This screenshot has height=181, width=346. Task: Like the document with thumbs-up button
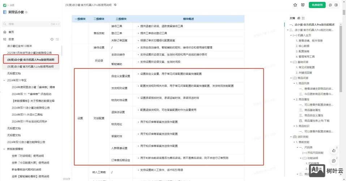pyautogui.click(x=334, y=151)
